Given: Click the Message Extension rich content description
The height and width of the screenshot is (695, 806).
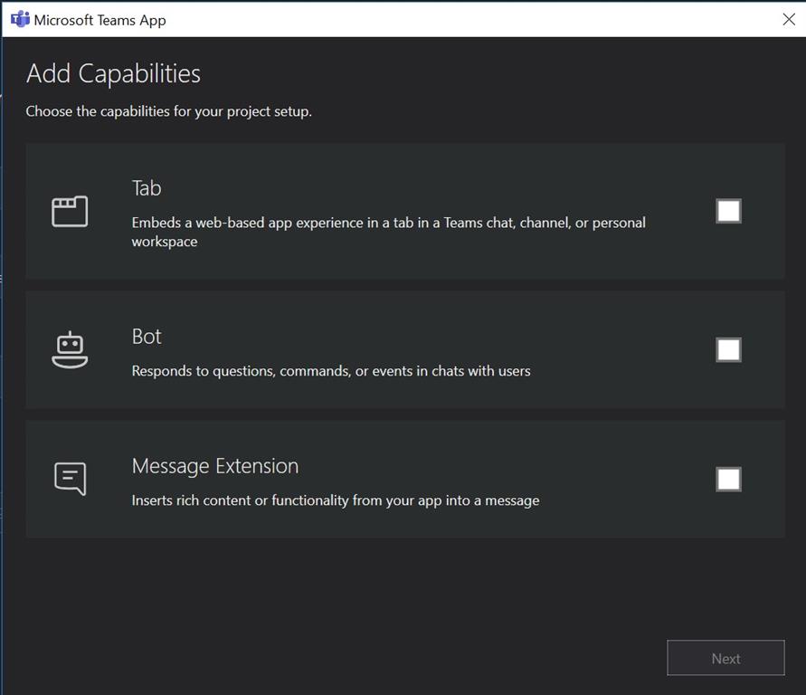Looking at the screenshot, I should tap(335, 500).
